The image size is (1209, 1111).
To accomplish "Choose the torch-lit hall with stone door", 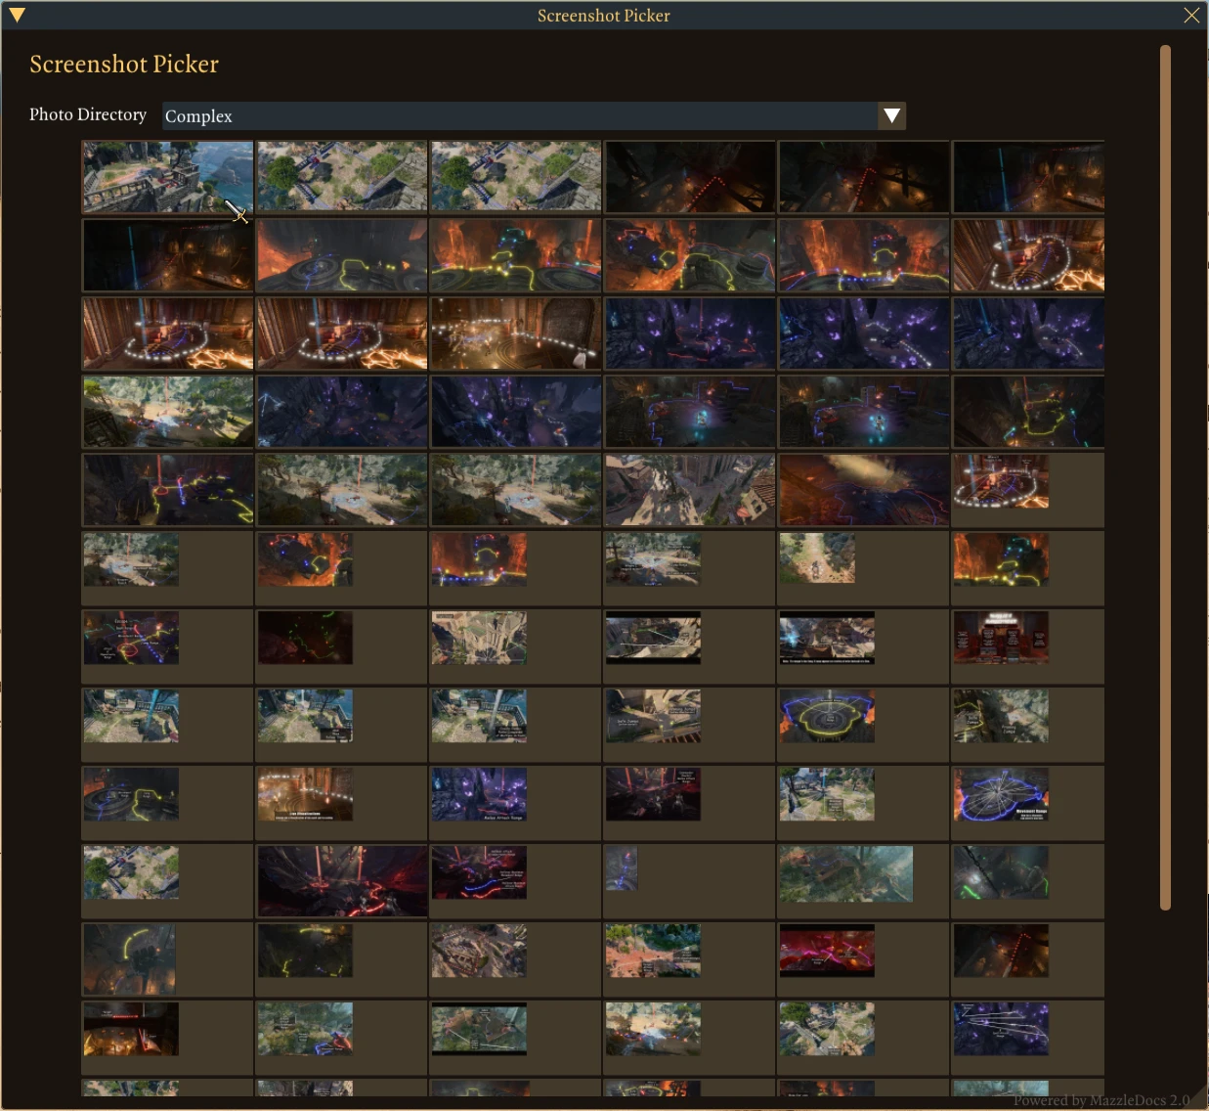I will (x=516, y=333).
